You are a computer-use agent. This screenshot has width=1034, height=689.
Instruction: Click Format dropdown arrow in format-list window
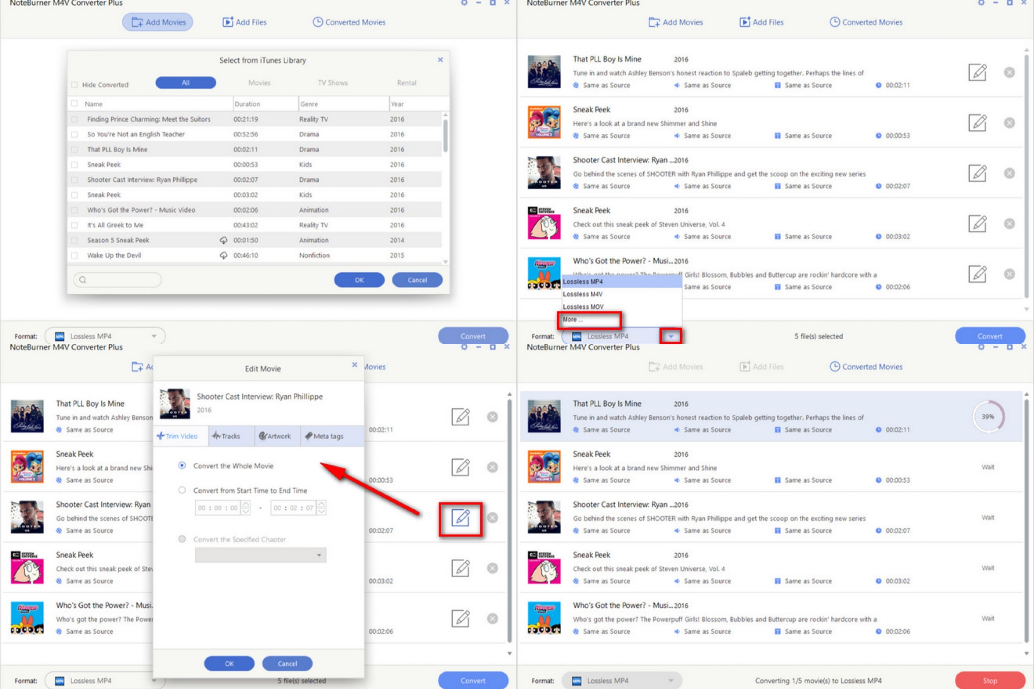pos(670,336)
